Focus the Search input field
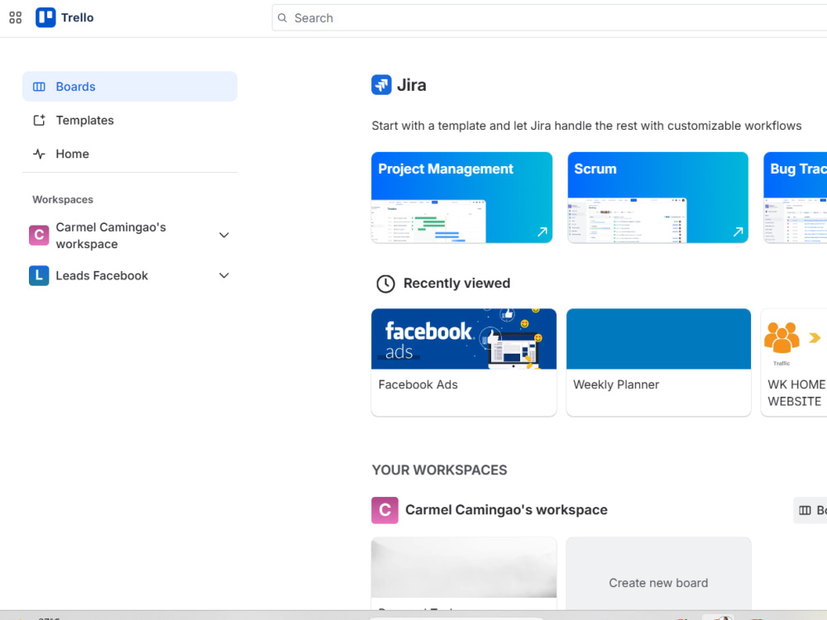Viewport: 827px width, 620px height. [549, 18]
